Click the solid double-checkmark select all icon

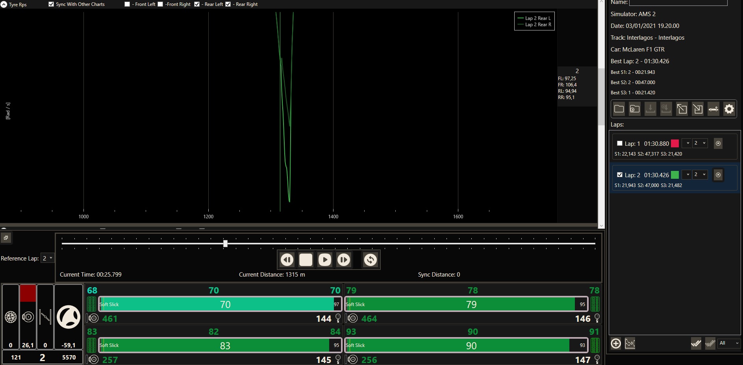click(696, 343)
